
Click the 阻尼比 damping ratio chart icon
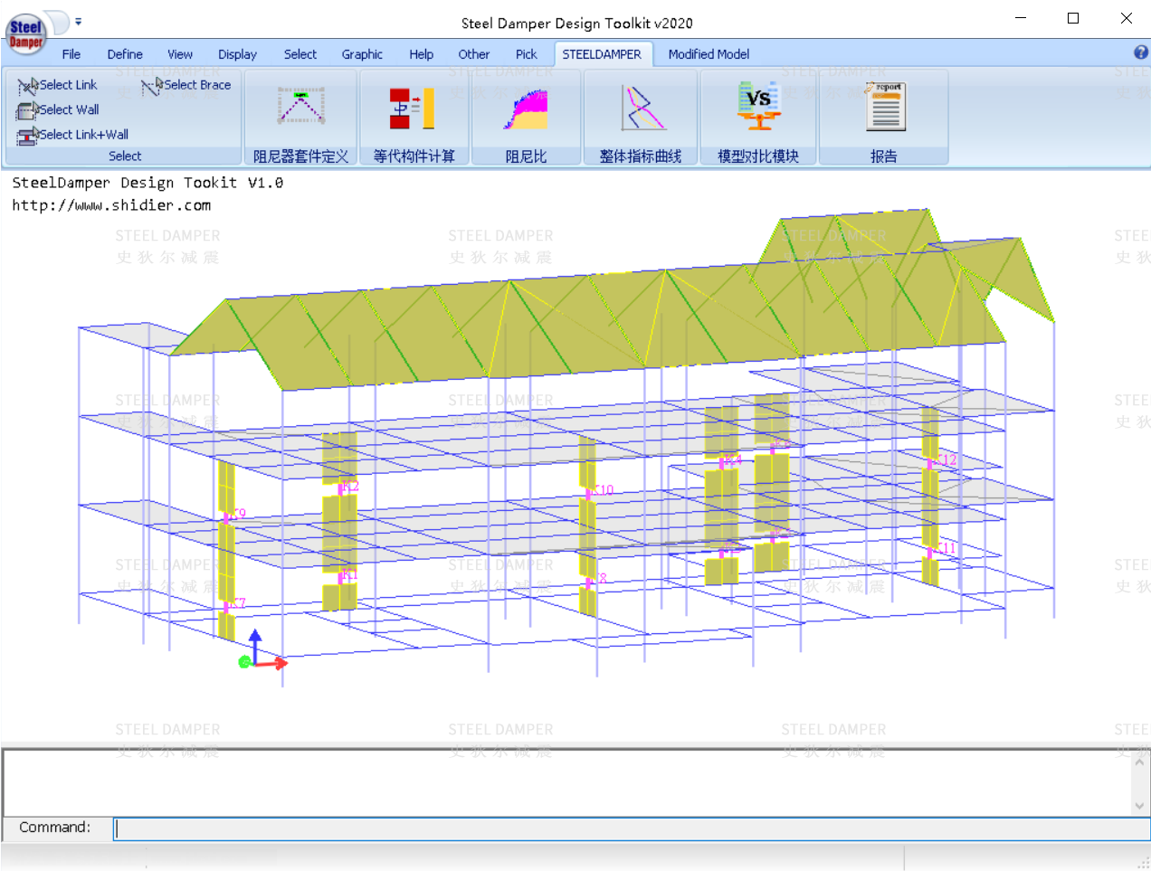coord(526,109)
